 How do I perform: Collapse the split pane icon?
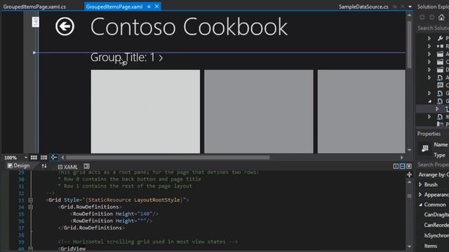(409, 166)
